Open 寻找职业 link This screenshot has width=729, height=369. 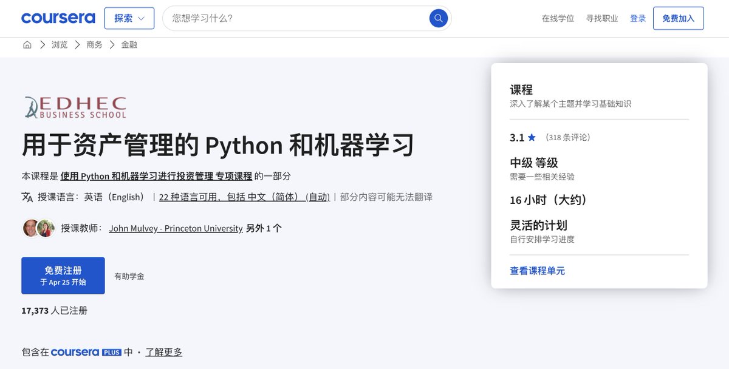pyautogui.click(x=602, y=18)
